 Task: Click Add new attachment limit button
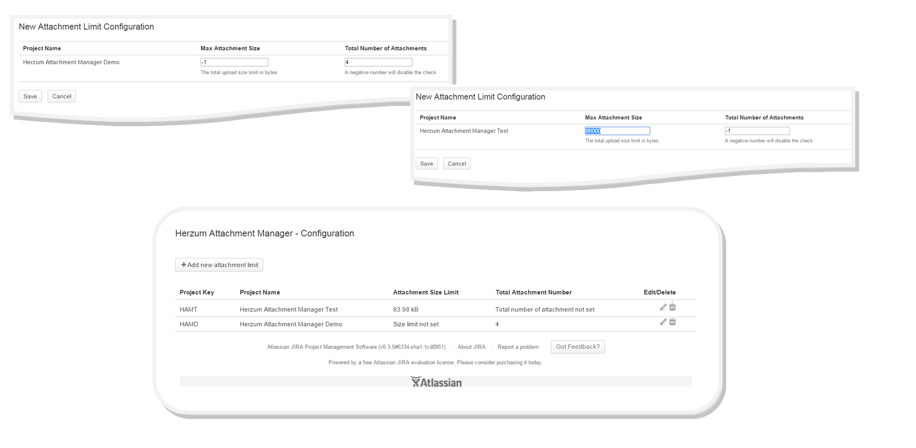(219, 265)
